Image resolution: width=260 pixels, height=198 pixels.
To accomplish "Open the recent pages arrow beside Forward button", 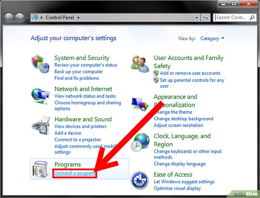I will [x=27, y=18].
